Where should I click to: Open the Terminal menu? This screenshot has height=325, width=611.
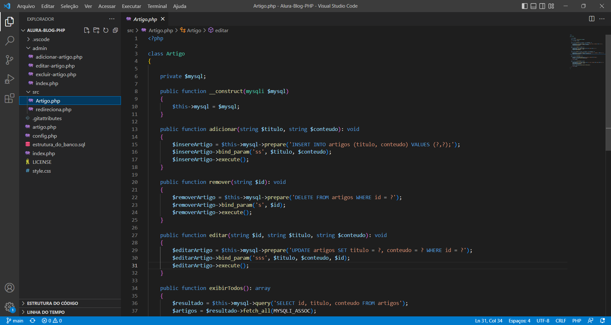coord(157,6)
